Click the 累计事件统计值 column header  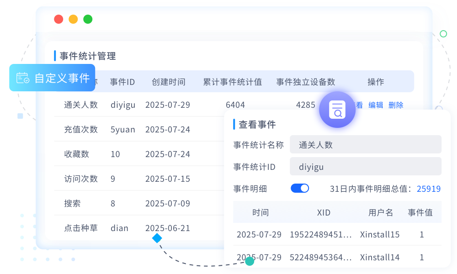pyautogui.click(x=232, y=82)
